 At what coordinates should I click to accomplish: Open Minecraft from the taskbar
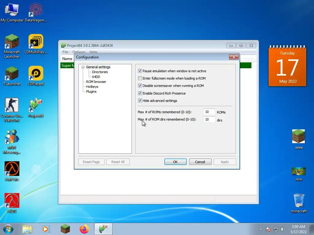coord(65,229)
